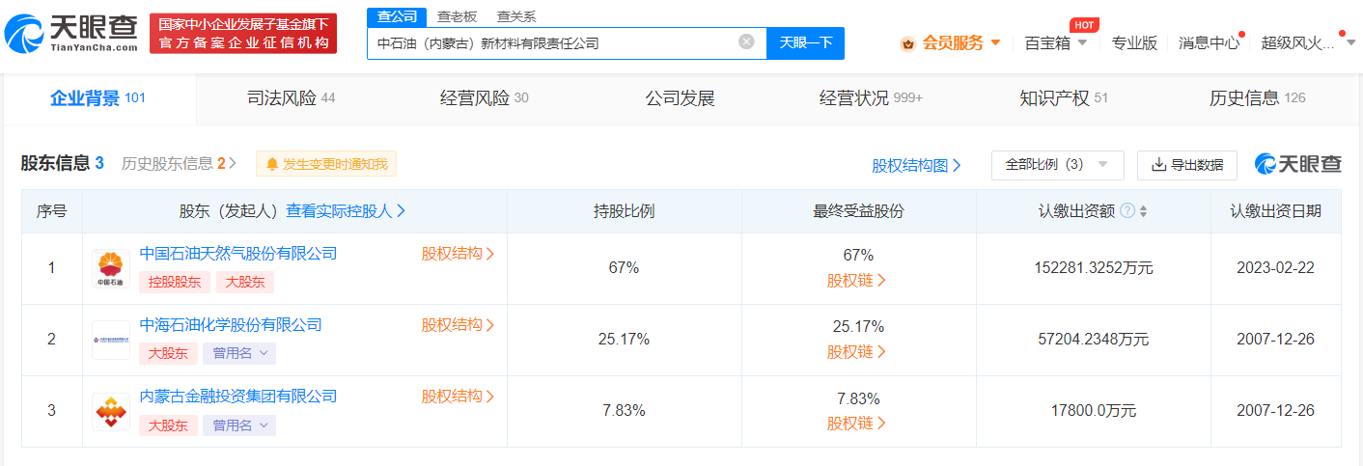
Task: Open 股权结构图 link
Action: point(916,165)
